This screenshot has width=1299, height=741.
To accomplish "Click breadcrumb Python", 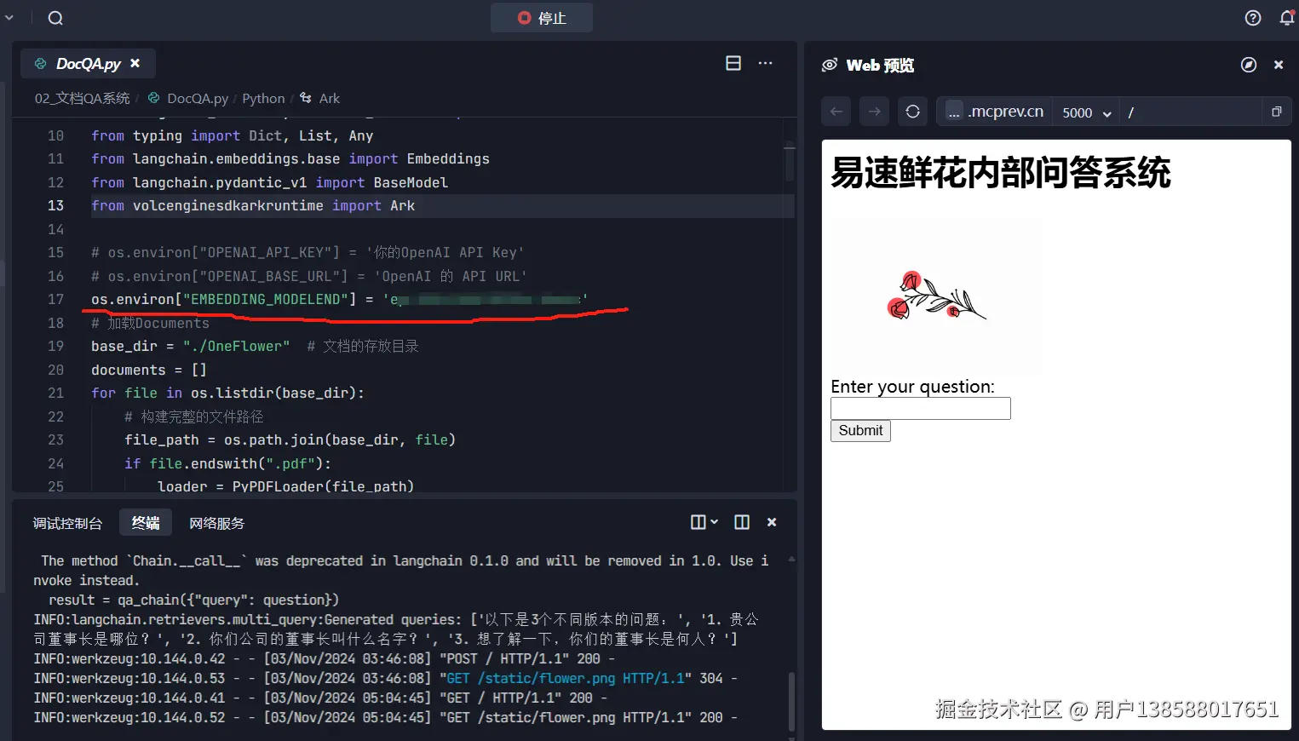I will coord(263,98).
